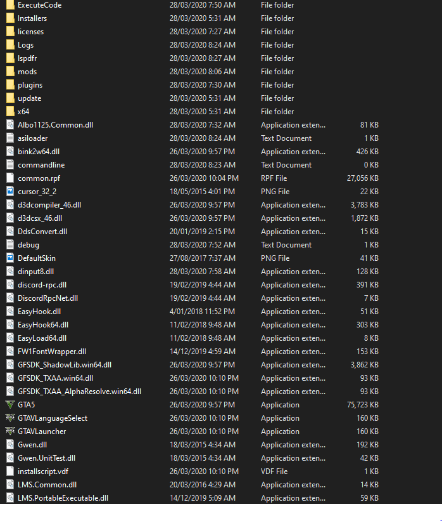The image size is (442, 521).
Task: Click the date 14/12/2019 5:09 AM
Action: [202, 498]
